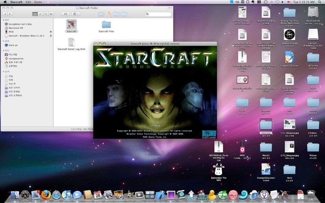
Task: Open the leopard_dvd.jpg desktop image
Action: [x=290, y=35]
